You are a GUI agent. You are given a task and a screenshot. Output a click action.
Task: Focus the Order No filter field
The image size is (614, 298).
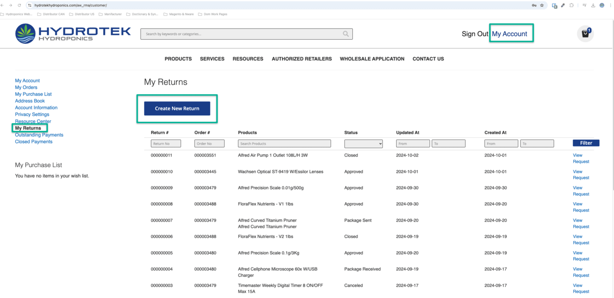[x=210, y=143]
